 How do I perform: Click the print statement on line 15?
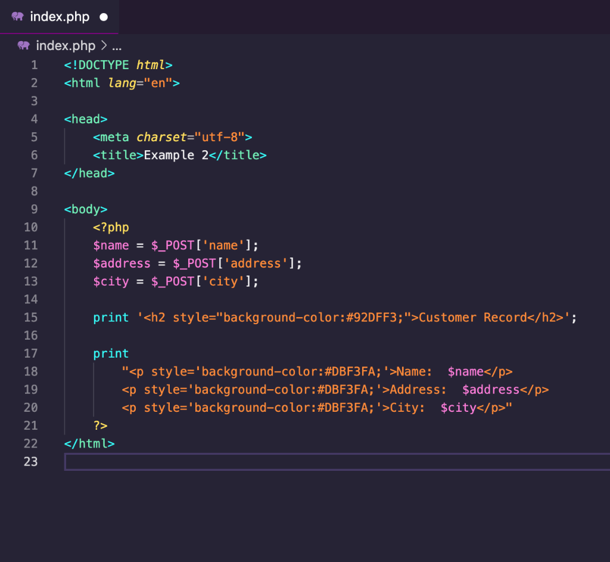point(111,317)
